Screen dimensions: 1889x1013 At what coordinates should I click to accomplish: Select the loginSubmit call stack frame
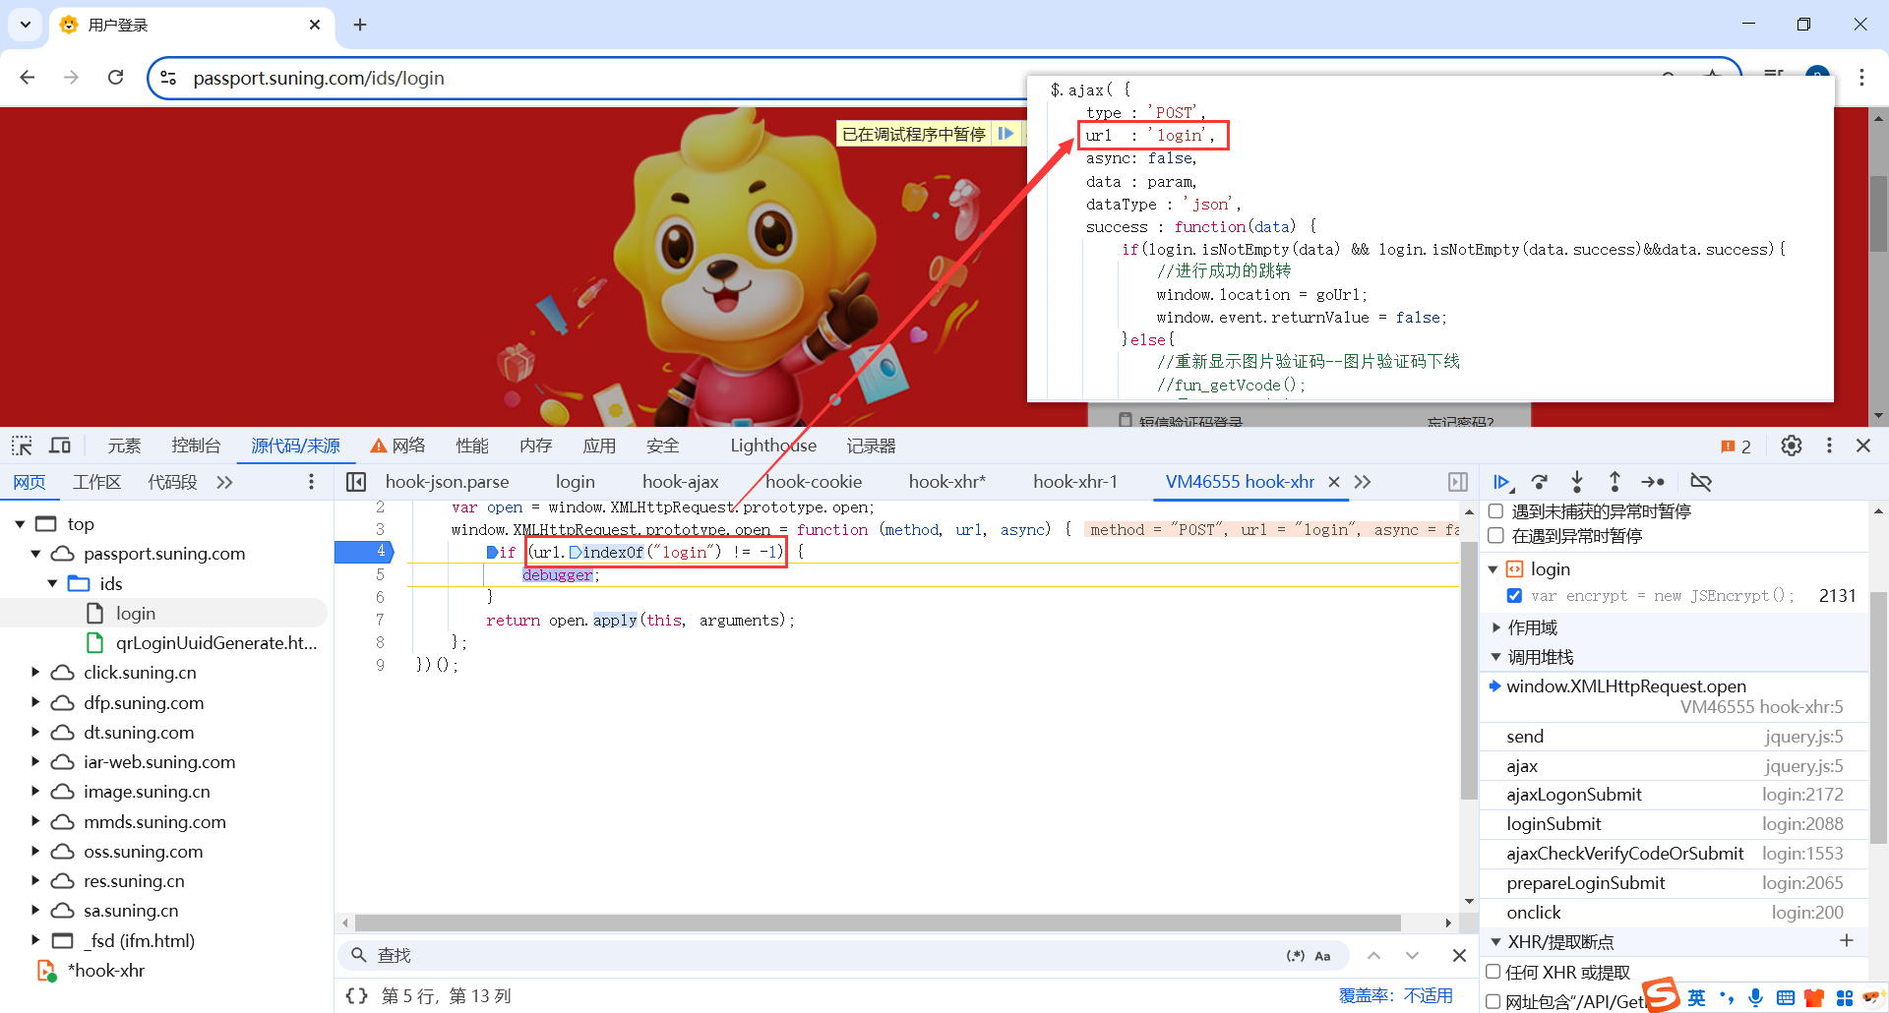click(x=1675, y=824)
